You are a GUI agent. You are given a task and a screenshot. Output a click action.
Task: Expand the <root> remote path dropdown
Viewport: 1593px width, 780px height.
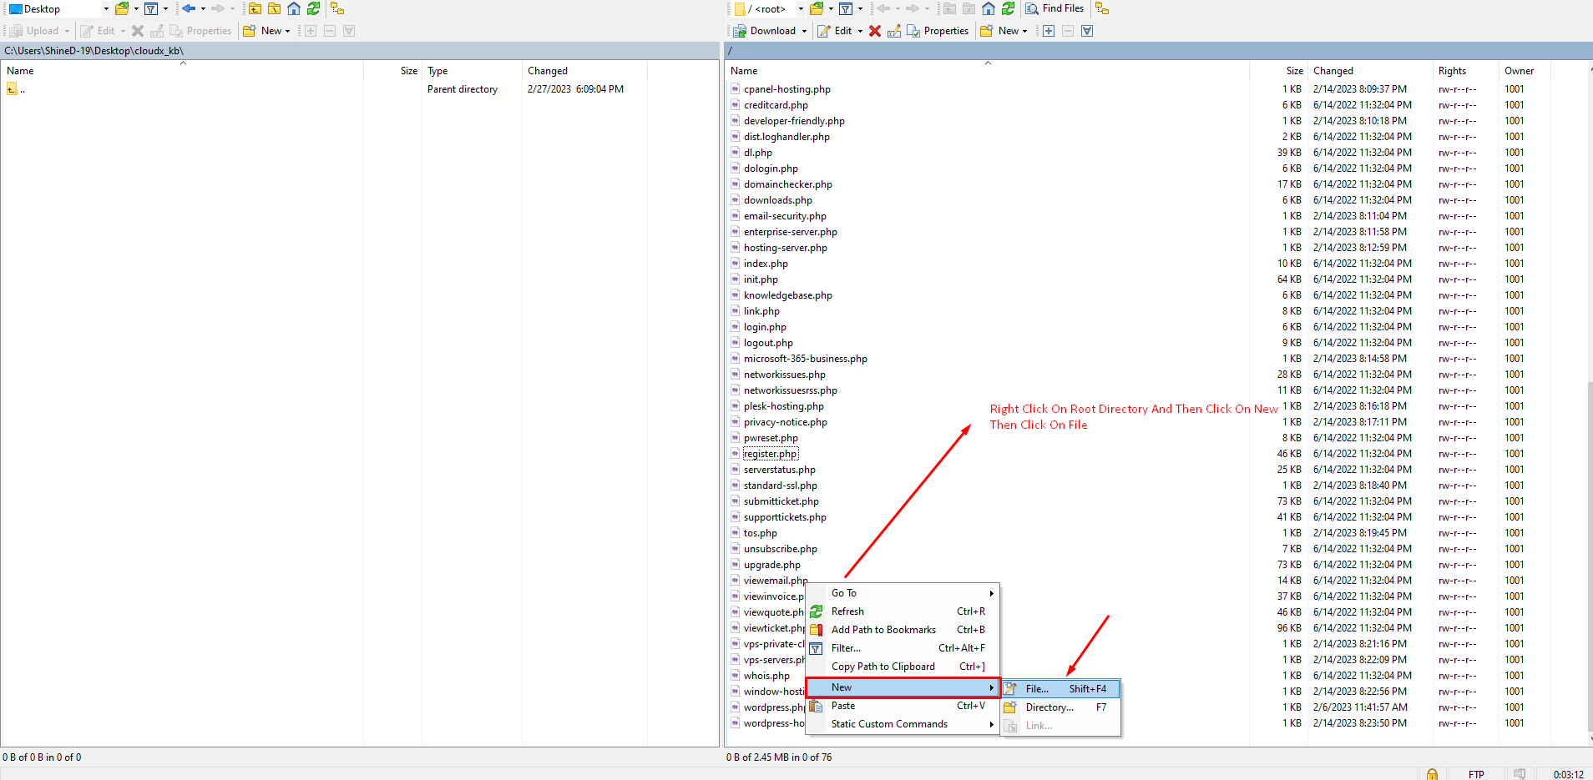click(x=800, y=9)
